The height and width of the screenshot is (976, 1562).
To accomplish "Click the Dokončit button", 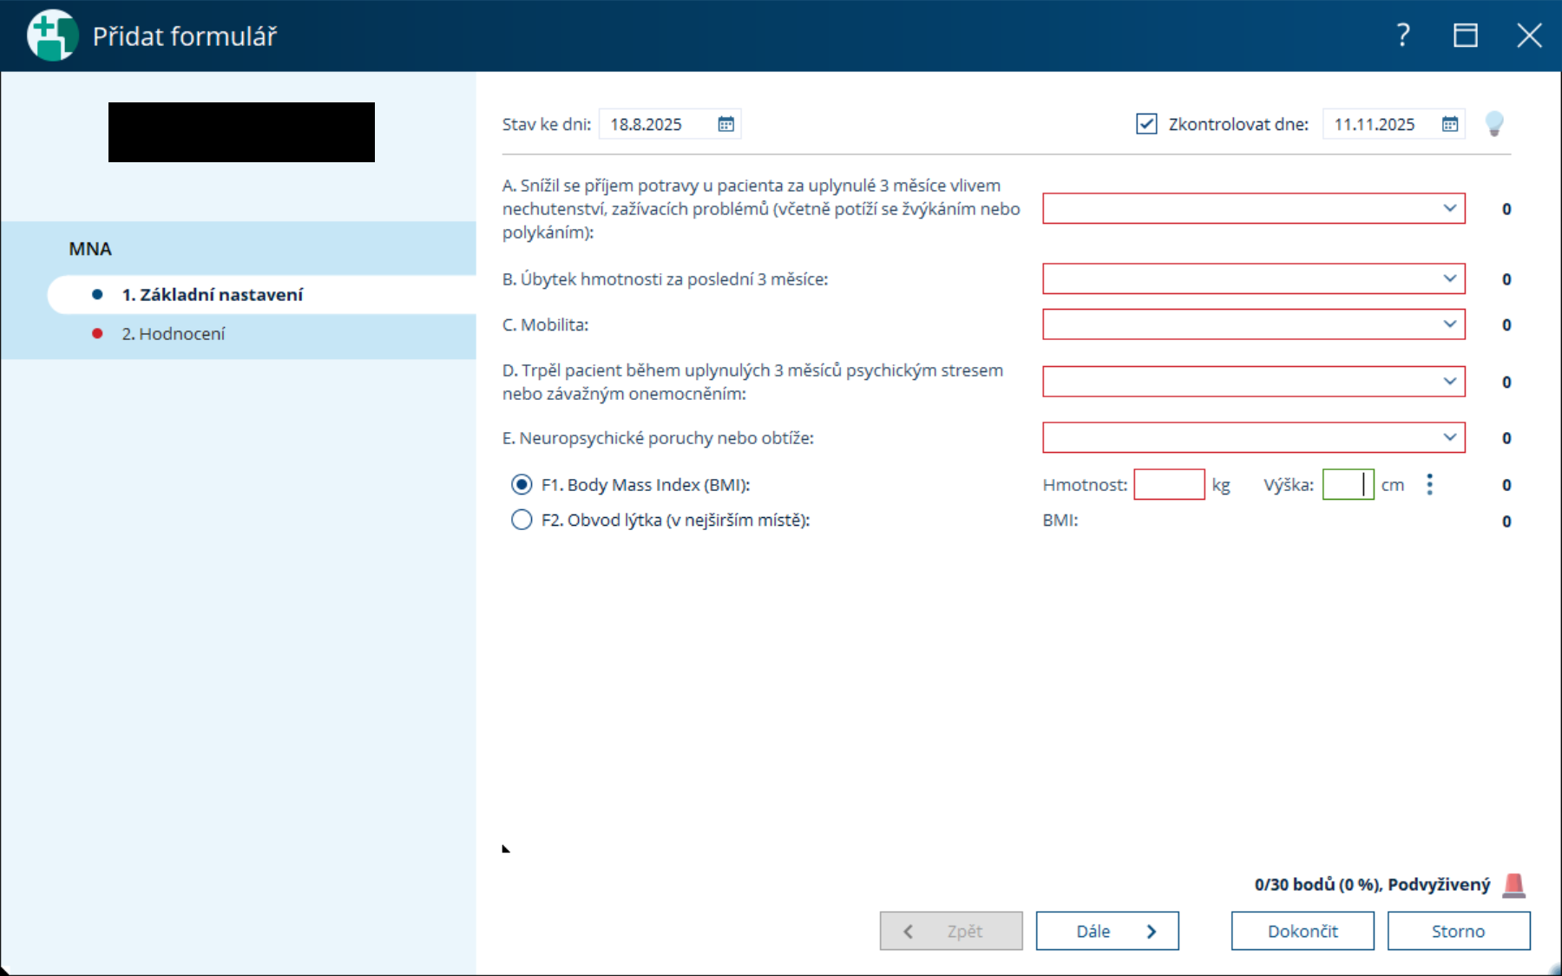I will [x=1303, y=931].
